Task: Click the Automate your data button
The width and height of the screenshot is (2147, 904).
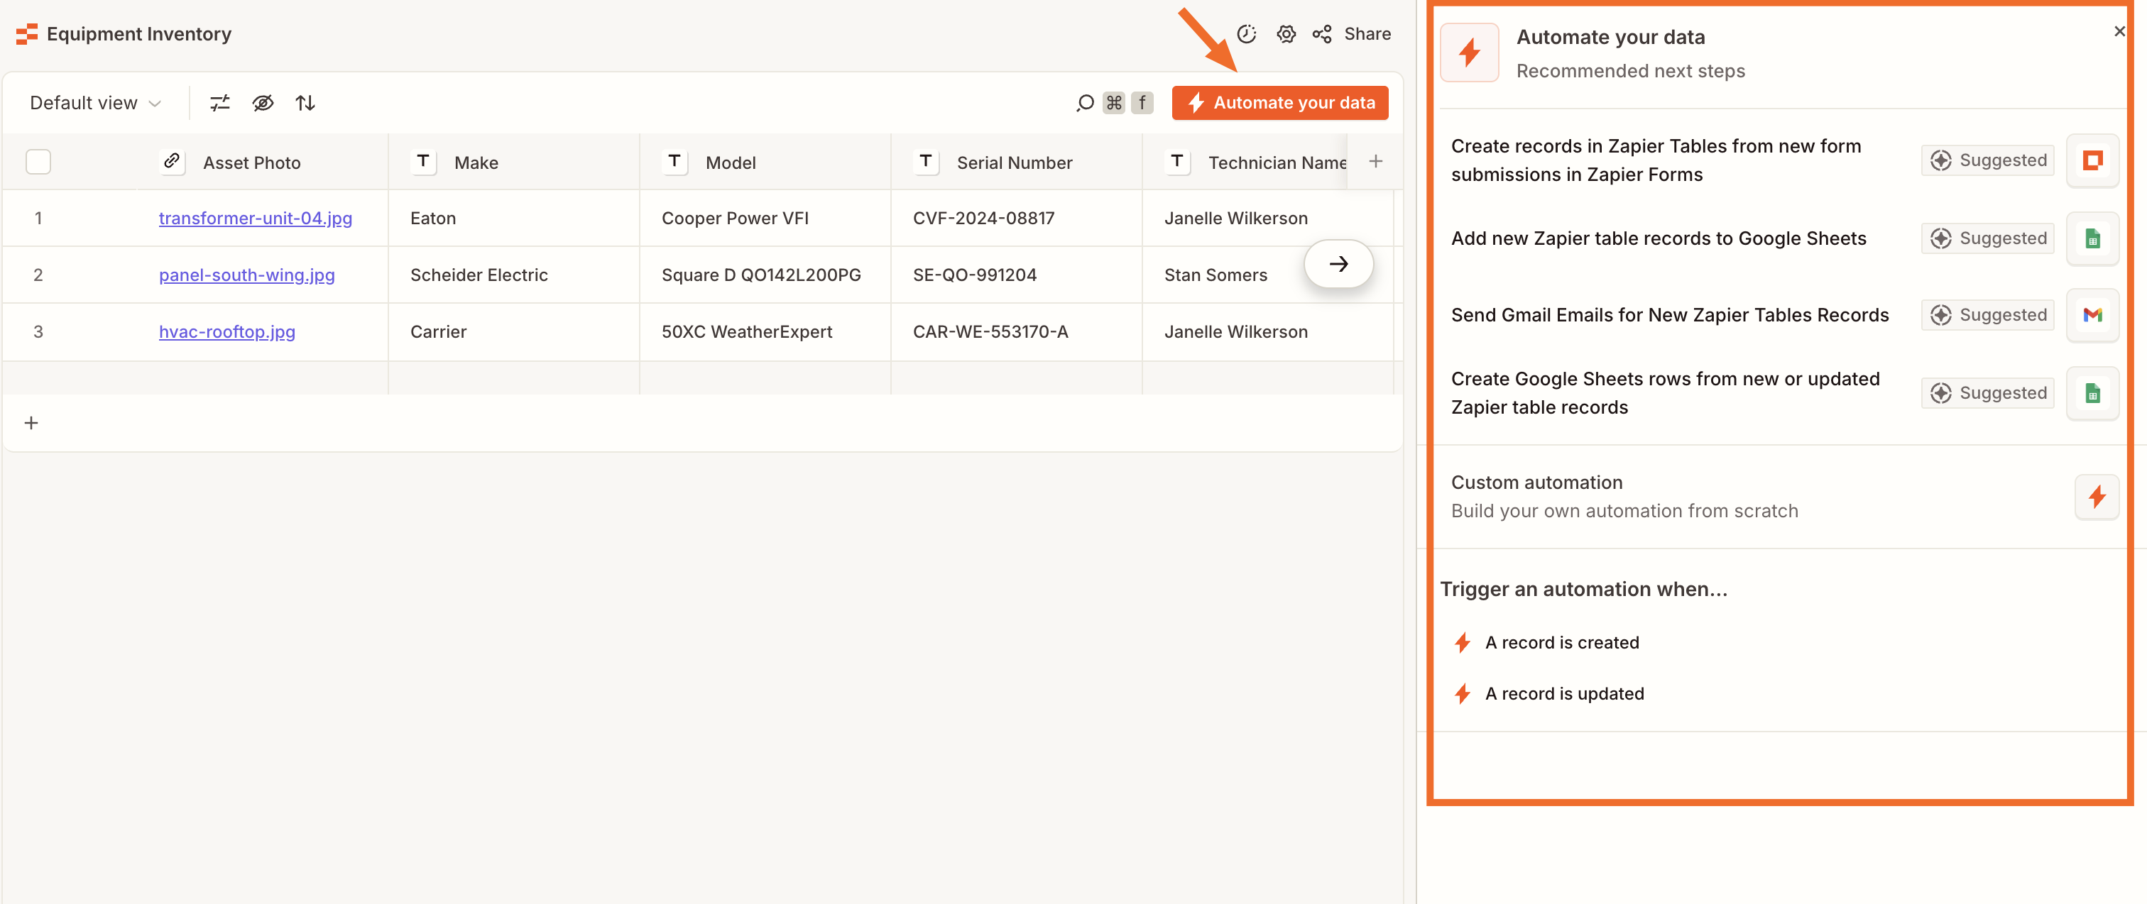Action: [x=1280, y=102]
